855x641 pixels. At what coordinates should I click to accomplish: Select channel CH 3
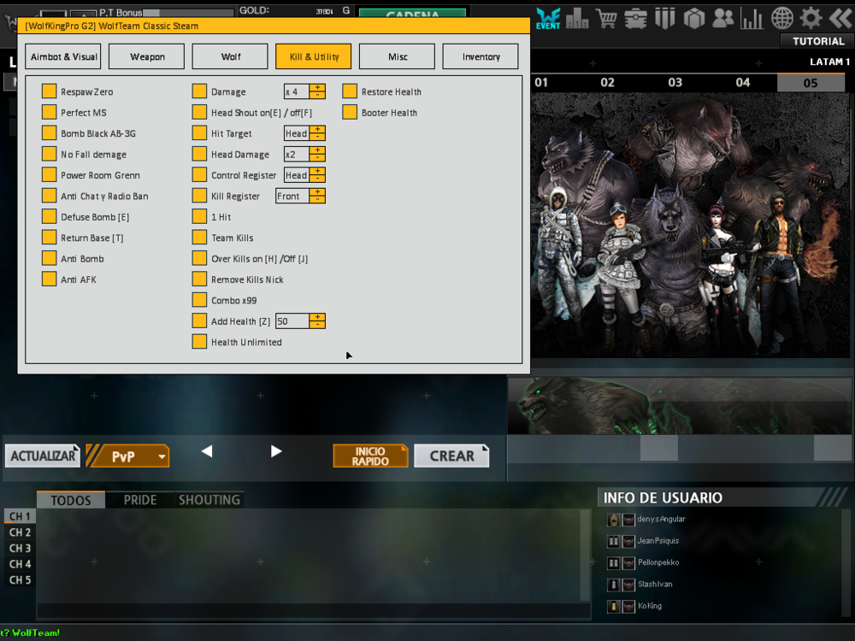20,548
